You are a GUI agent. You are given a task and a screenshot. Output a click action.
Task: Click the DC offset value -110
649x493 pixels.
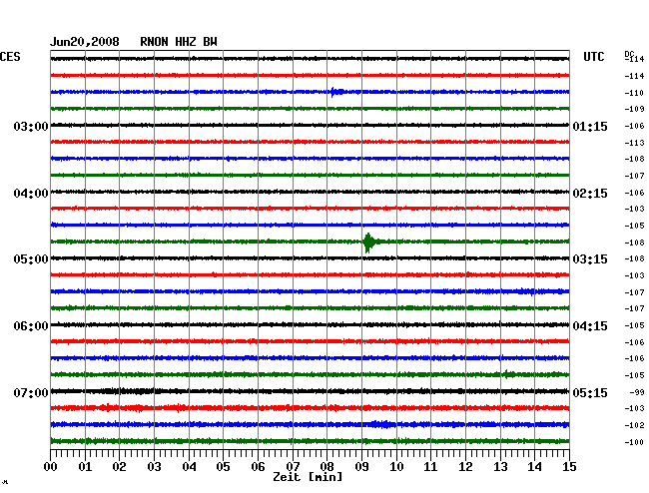(634, 93)
